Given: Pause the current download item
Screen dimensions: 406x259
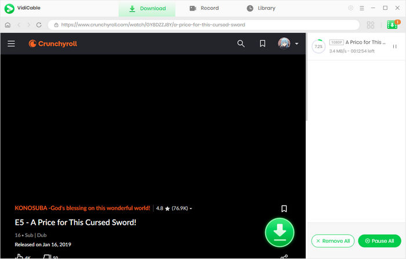Looking at the screenshot, I should point(394,46).
